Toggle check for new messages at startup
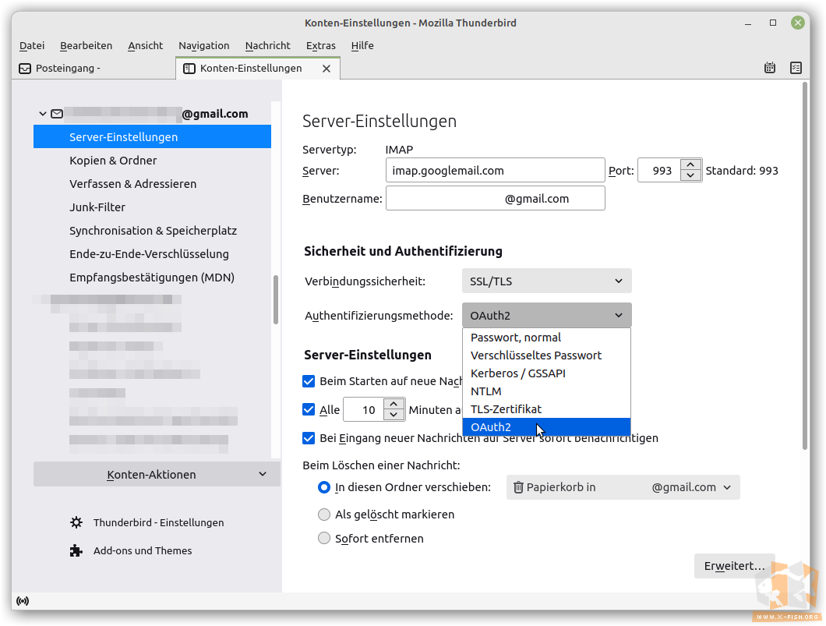 pos(309,381)
